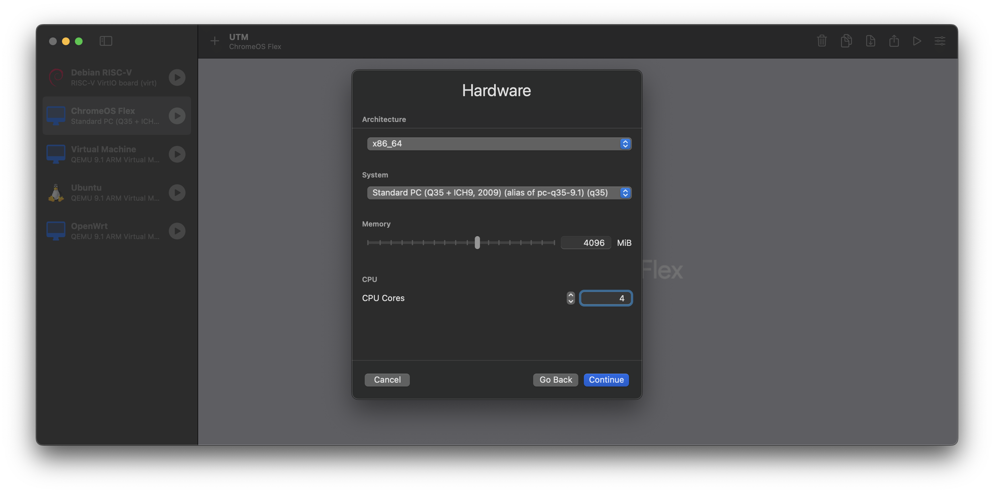Save the virtual machine to a file
994x493 pixels.
click(870, 41)
